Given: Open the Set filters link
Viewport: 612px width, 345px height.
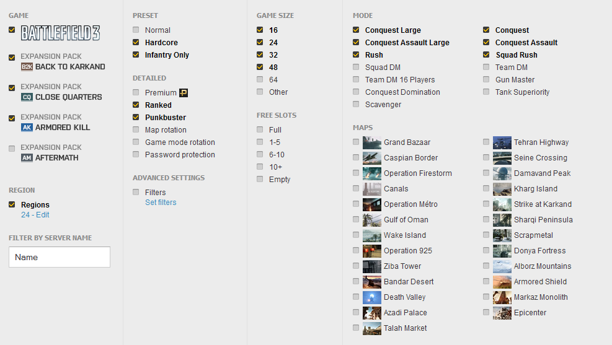Looking at the screenshot, I should pyautogui.click(x=161, y=203).
